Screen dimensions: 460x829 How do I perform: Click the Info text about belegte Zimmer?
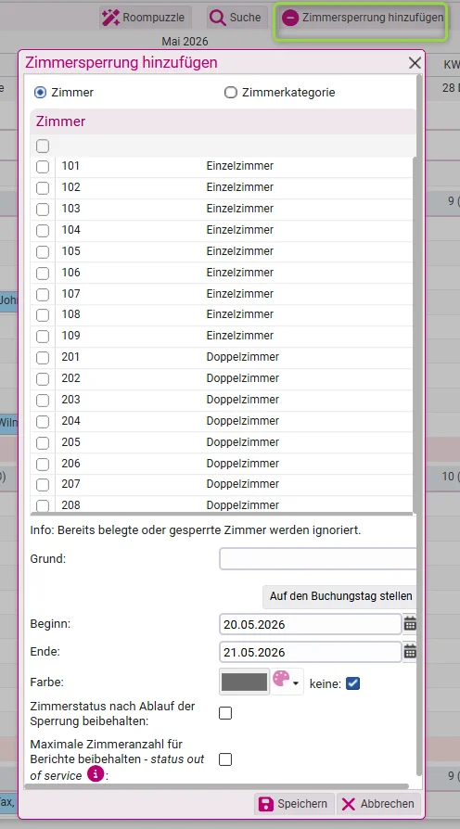[x=196, y=530]
